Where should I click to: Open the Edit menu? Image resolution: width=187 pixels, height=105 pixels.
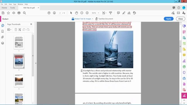point(6,4)
